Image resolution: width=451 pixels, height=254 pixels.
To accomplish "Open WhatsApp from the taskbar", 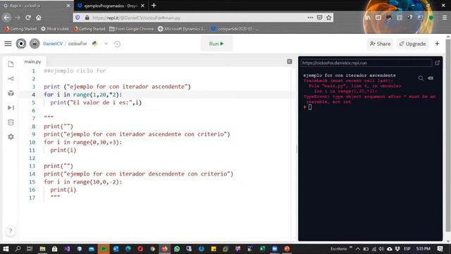I will tap(177, 249).
